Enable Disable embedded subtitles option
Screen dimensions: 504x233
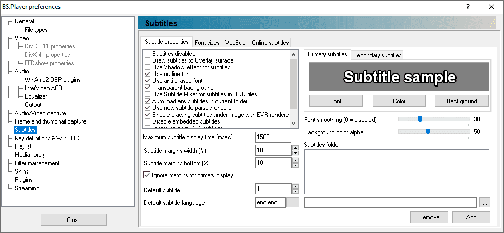(x=148, y=121)
